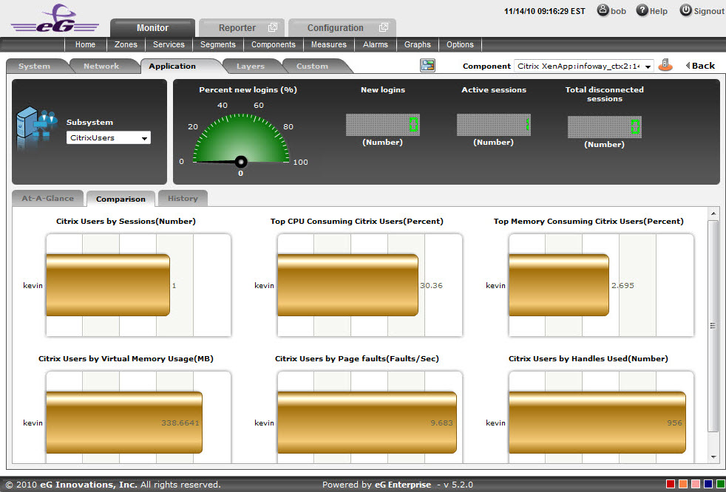726x492 pixels.
Task: Click the 'Citrix Users by Handles Used(Number)' title
Action: [x=588, y=359]
